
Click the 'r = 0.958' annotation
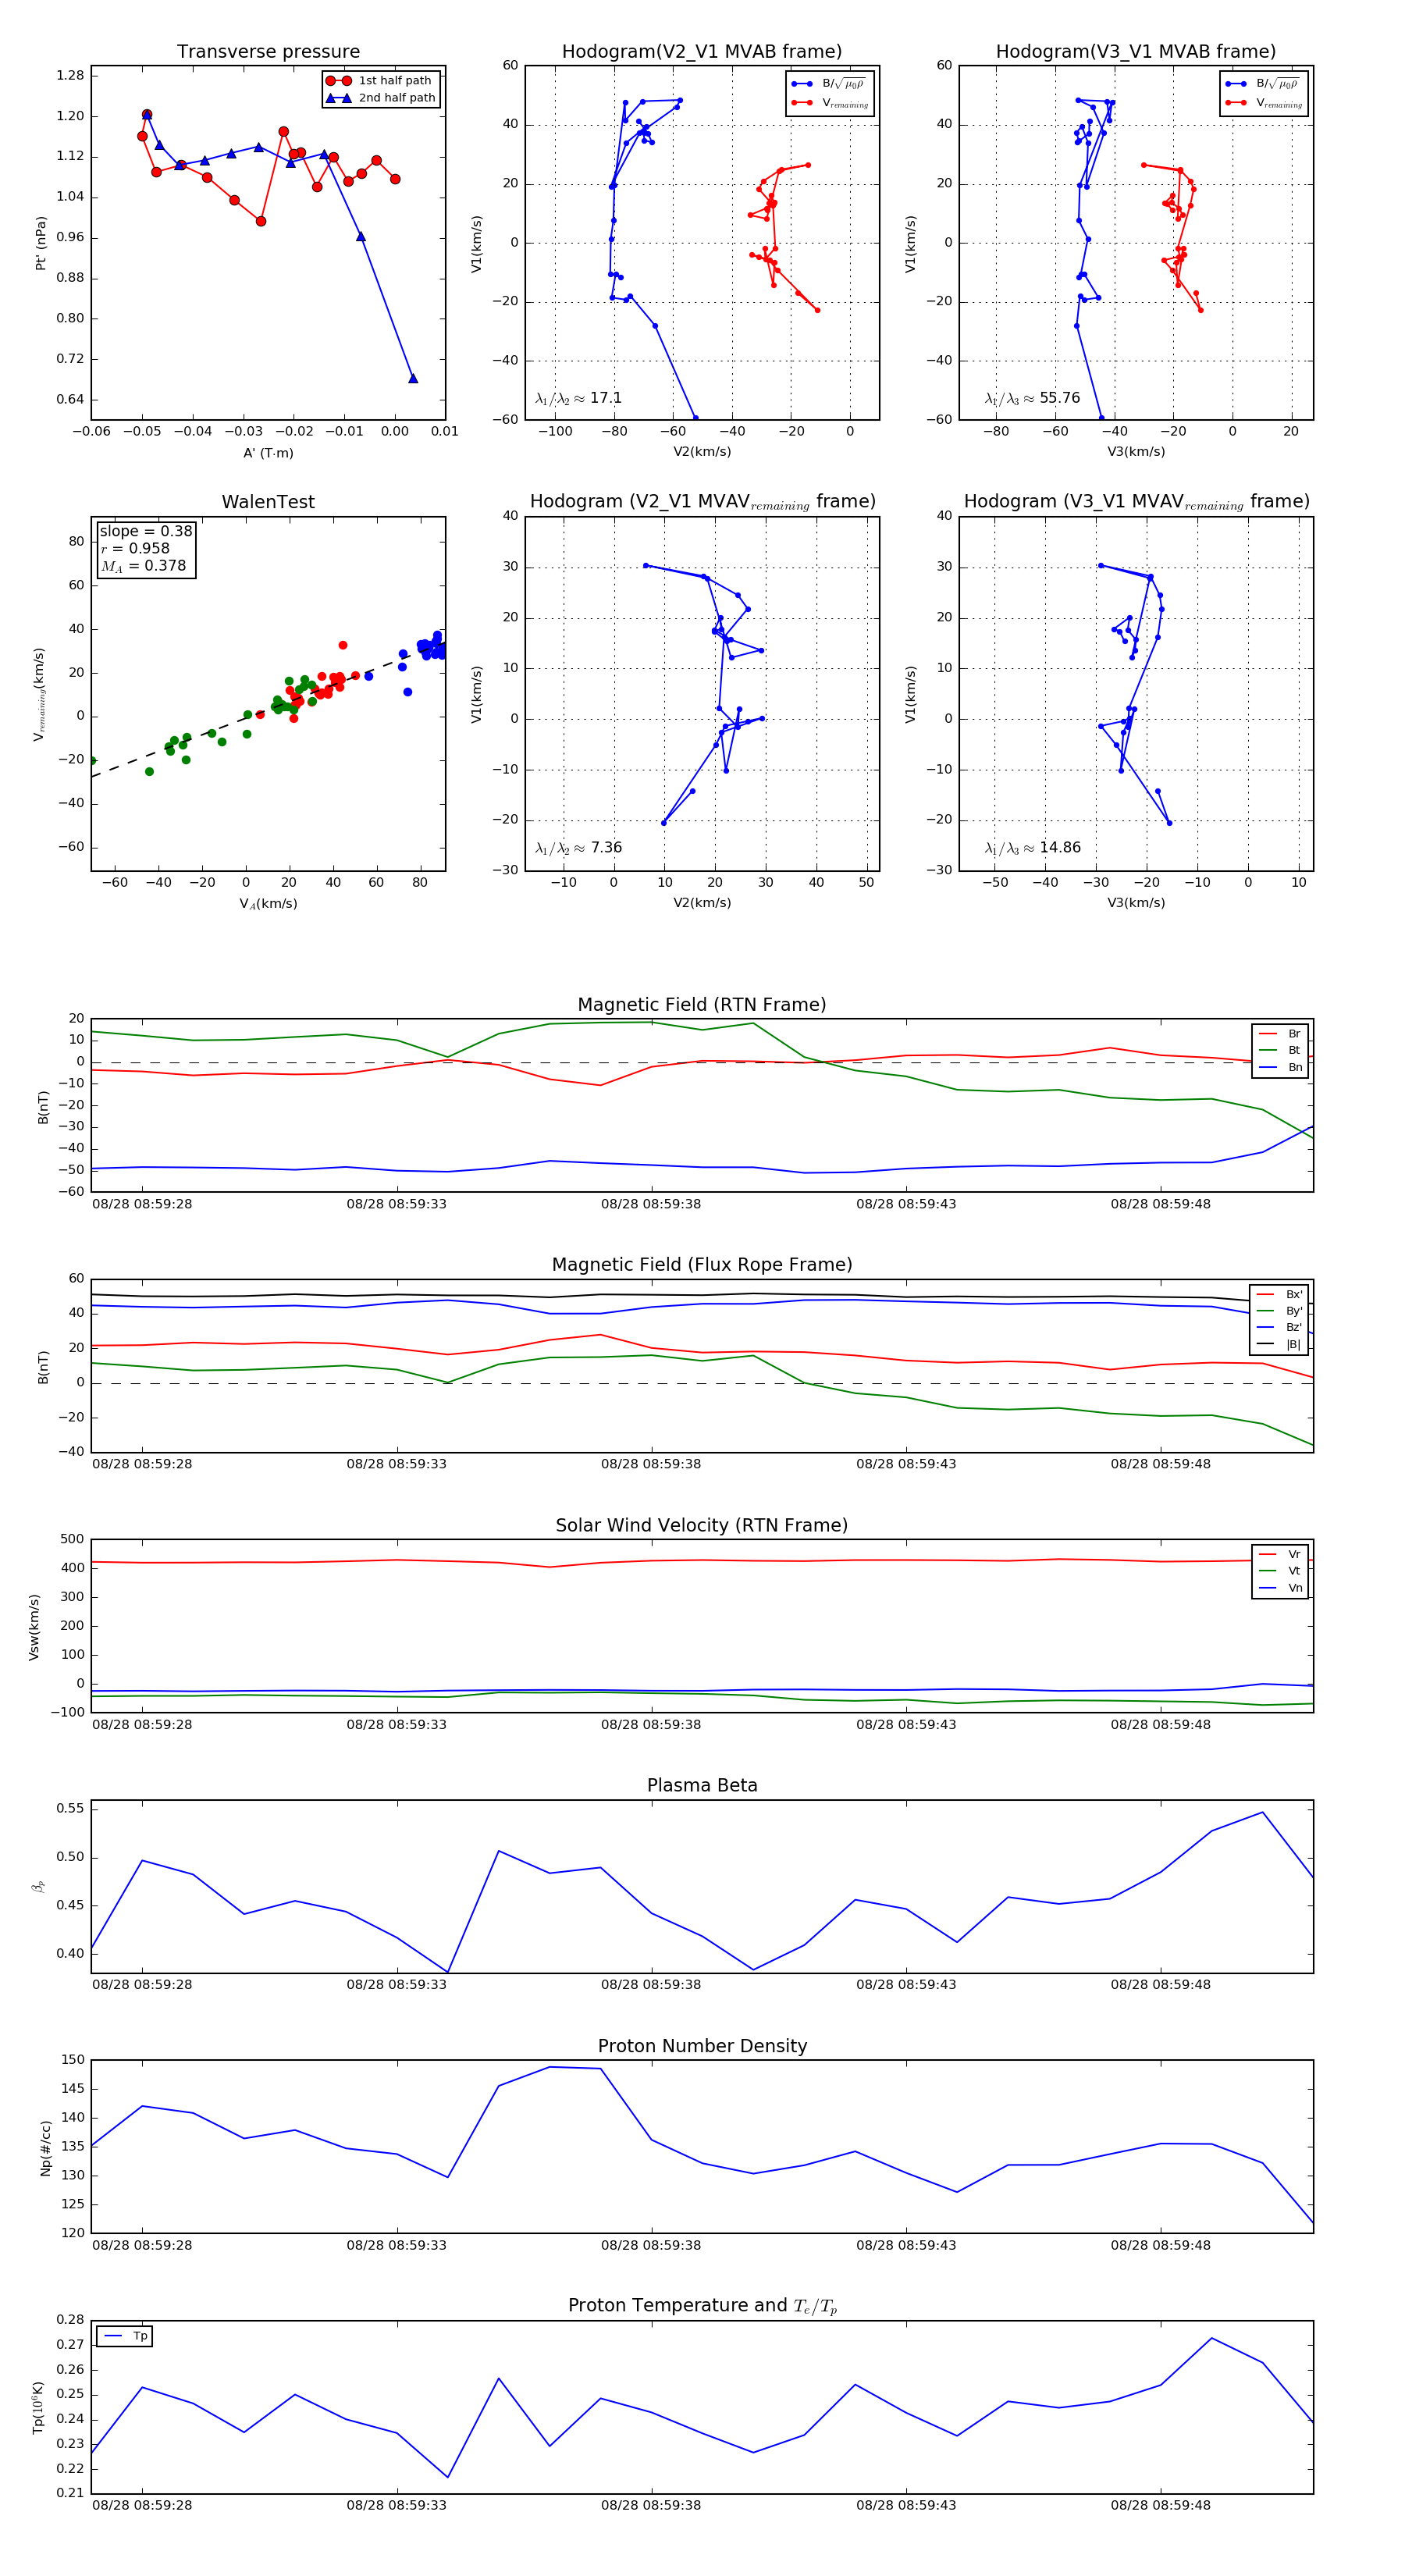(135, 548)
